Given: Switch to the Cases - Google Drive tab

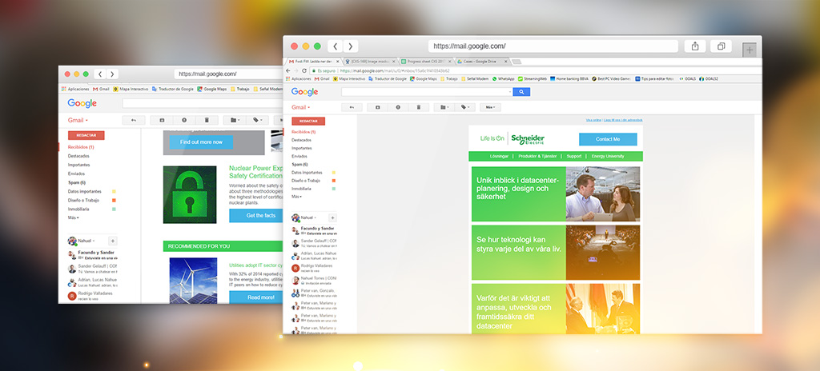Looking at the screenshot, I should coord(480,62).
